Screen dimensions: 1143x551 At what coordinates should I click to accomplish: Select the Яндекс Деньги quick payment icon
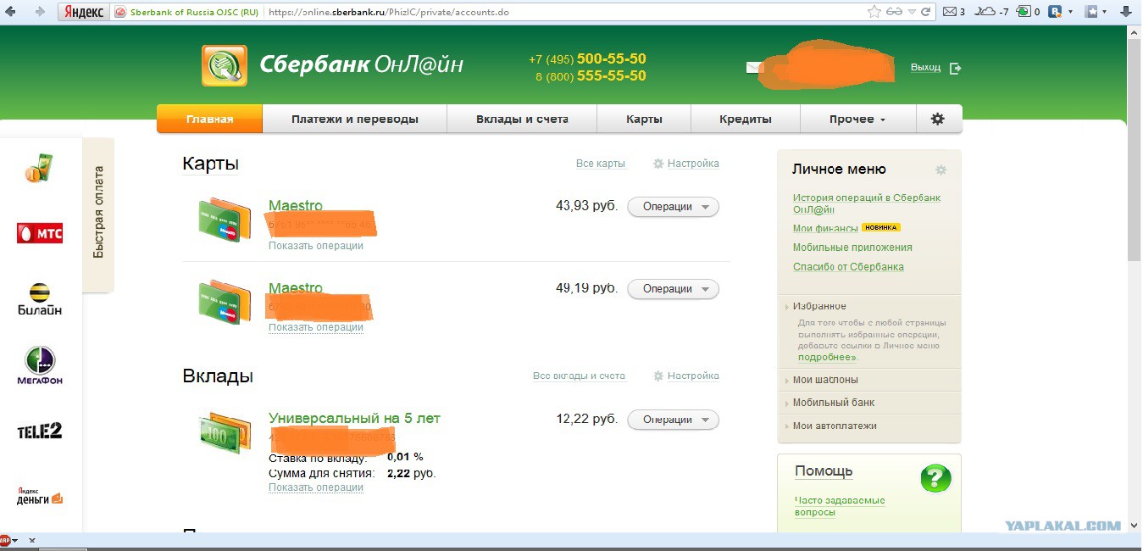(40, 496)
